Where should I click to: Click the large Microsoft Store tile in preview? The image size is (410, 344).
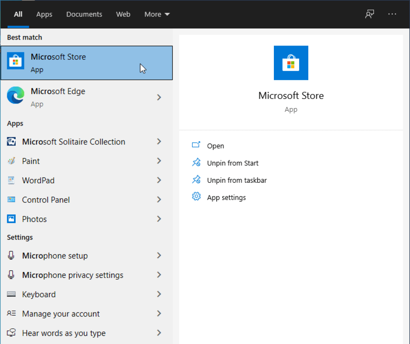pos(291,63)
